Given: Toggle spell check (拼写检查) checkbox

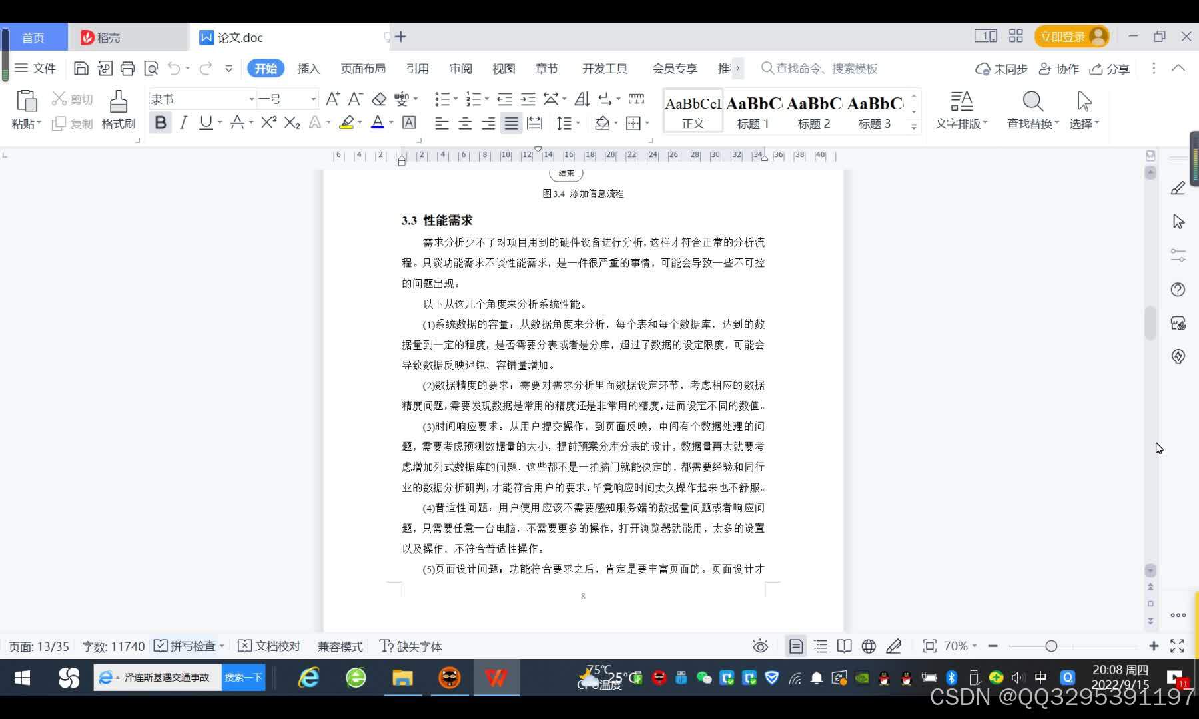Looking at the screenshot, I should (x=161, y=646).
